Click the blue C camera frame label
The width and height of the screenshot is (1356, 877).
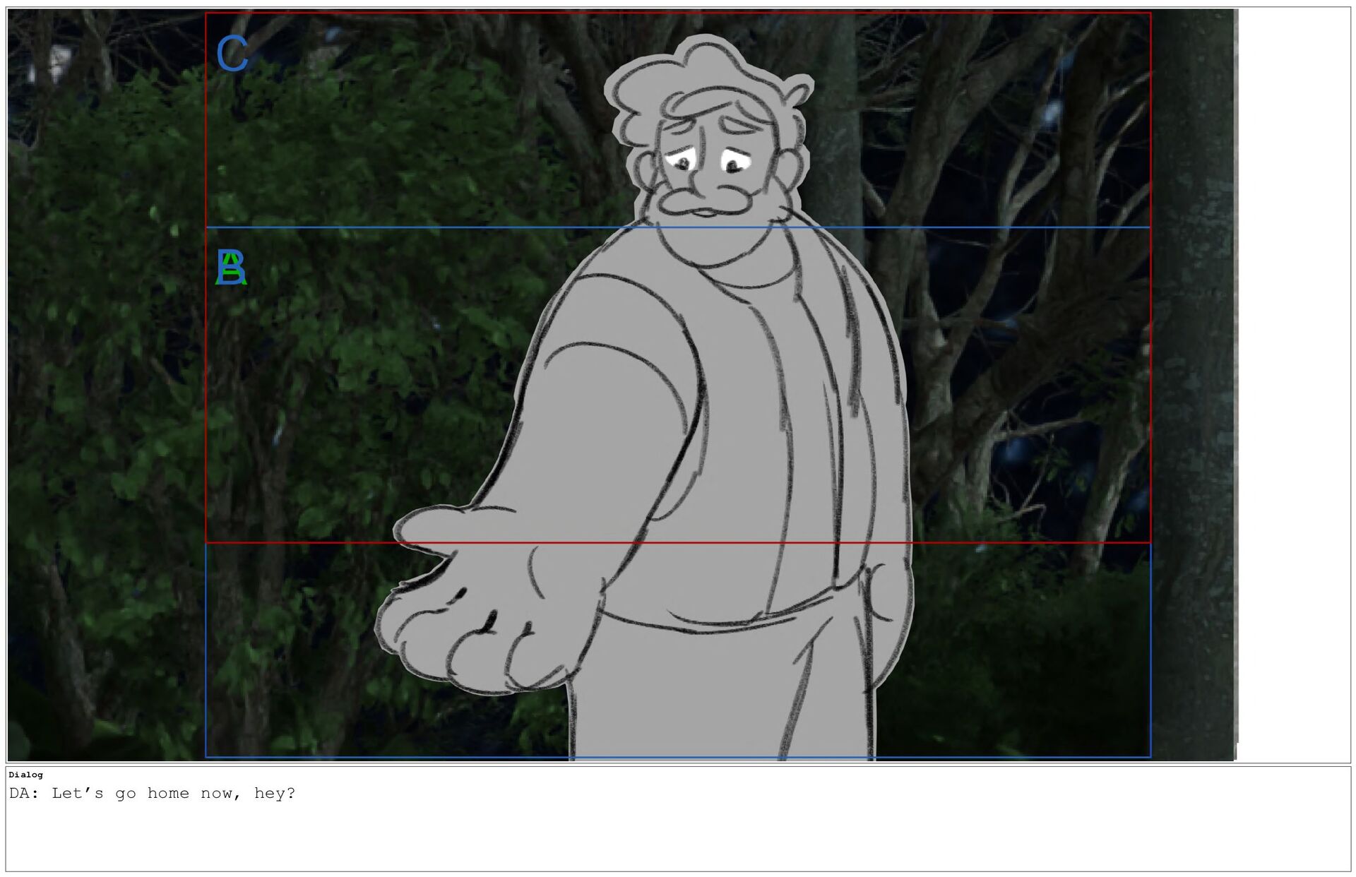(232, 54)
